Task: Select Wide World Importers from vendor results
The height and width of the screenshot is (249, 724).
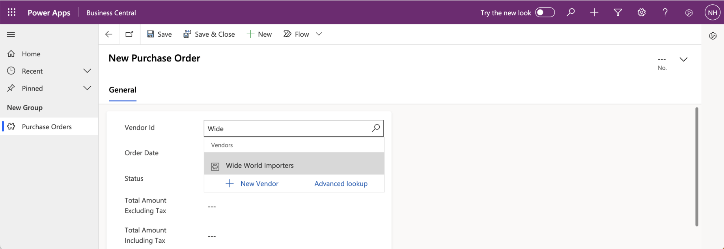Action: 260,165
